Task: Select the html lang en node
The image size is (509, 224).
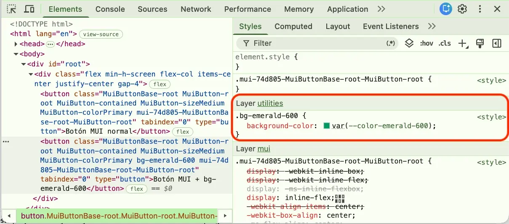Action: click(43, 34)
